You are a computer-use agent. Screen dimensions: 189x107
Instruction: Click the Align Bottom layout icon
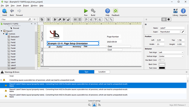(100, 19)
